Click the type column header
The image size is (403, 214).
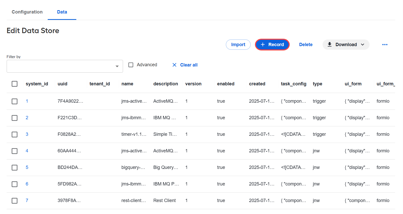point(317,84)
